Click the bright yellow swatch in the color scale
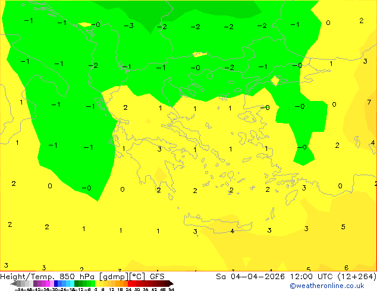This screenshot has width=377, height=291. pyautogui.click(x=97, y=283)
